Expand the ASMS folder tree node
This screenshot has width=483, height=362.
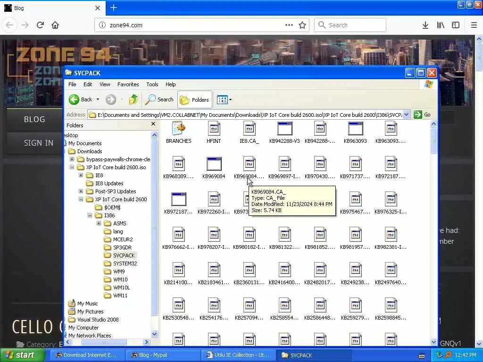click(x=99, y=223)
